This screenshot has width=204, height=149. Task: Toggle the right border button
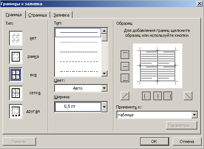[168, 96]
